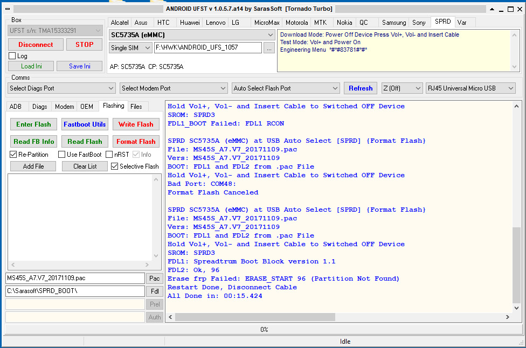Uncheck the Selective Flash checkbox
Screen dimensions: 526x348
pyautogui.click(x=115, y=166)
